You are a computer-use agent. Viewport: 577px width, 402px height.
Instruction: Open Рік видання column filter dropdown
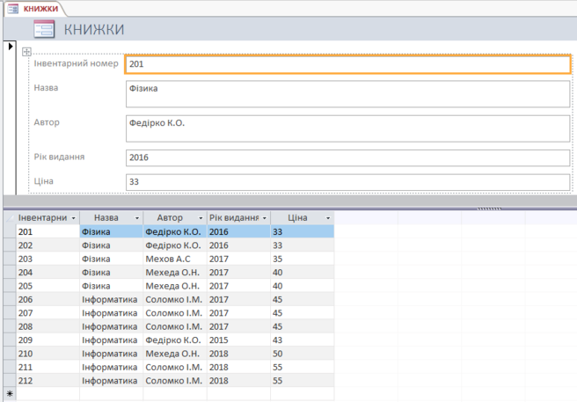tap(264, 218)
